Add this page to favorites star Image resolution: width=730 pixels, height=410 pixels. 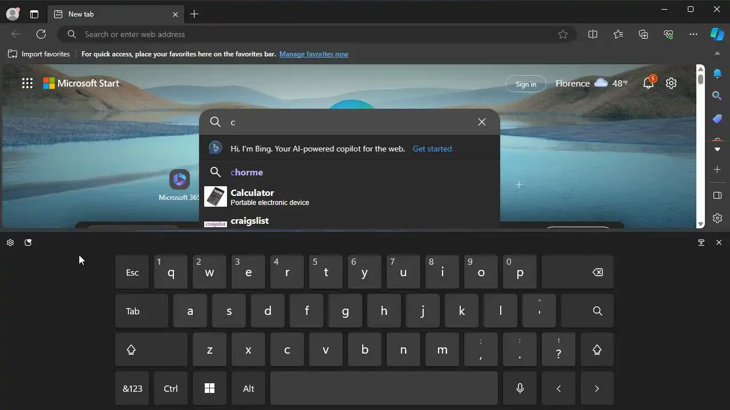[563, 34]
